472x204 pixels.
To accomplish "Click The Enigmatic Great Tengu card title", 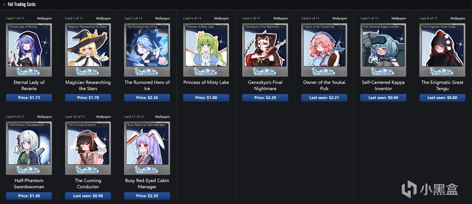I will pos(442,85).
